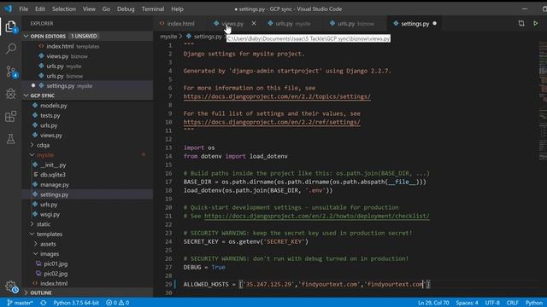547x307 pixels.
Task: Open the Selection menu
Action: pyautogui.click(x=64, y=9)
